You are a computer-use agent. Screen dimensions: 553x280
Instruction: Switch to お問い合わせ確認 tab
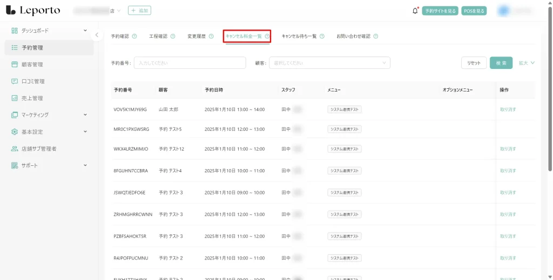point(353,36)
